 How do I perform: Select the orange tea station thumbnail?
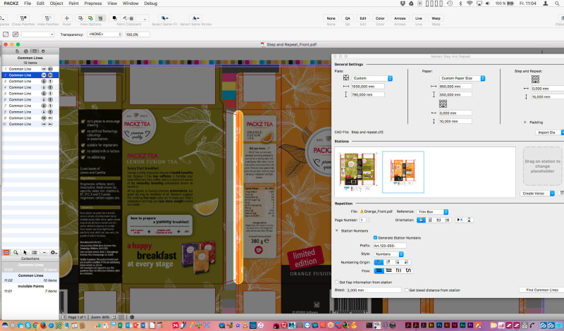click(x=403, y=172)
